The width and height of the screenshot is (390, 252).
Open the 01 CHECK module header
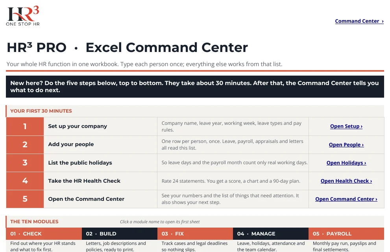tap(44, 233)
